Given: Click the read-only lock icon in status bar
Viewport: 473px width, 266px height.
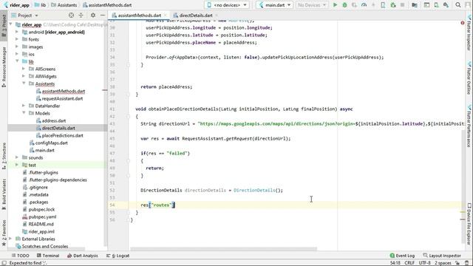Looking at the screenshot, I should coord(457,263).
